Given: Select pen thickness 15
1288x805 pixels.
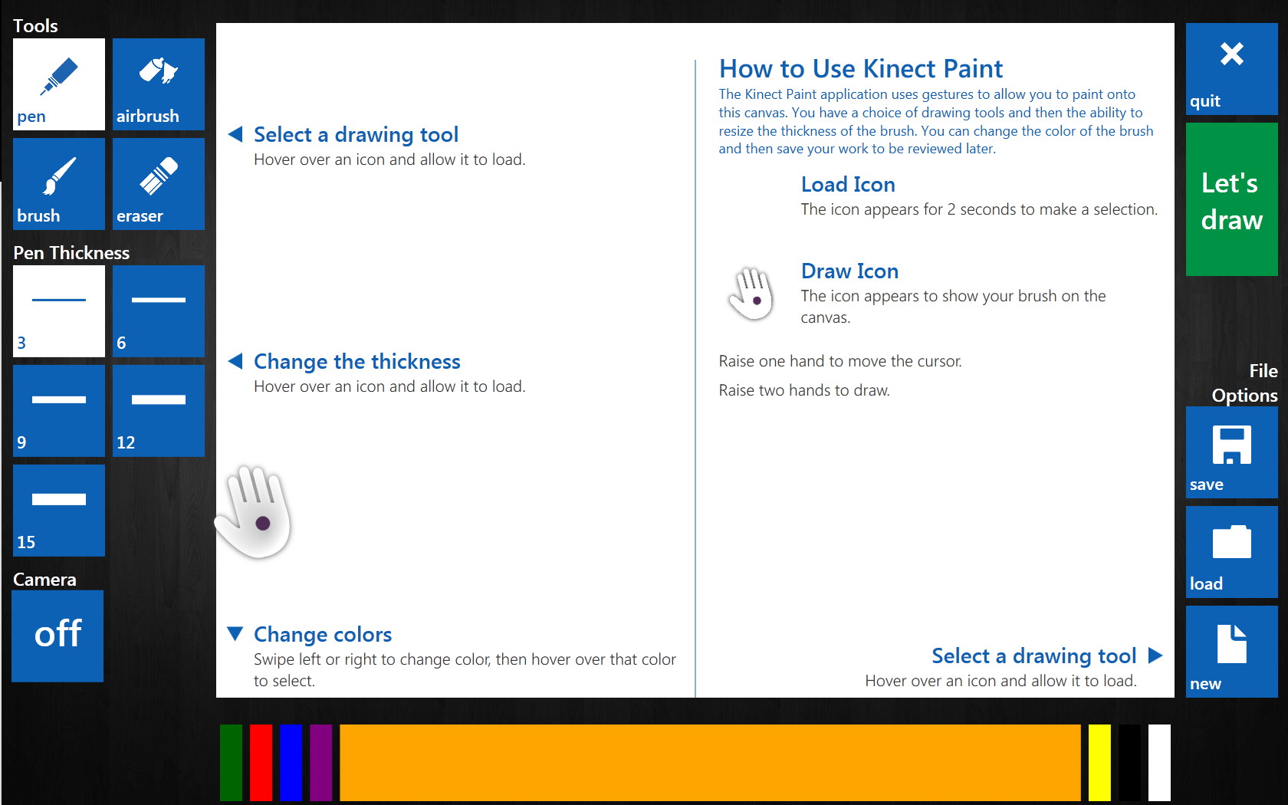Looking at the screenshot, I should (x=58, y=509).
